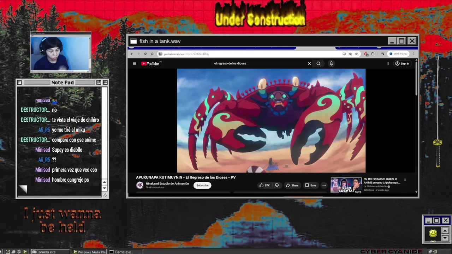
Task: Click chat message 'yo me tiré al miku'
Action: pos(69,130)
